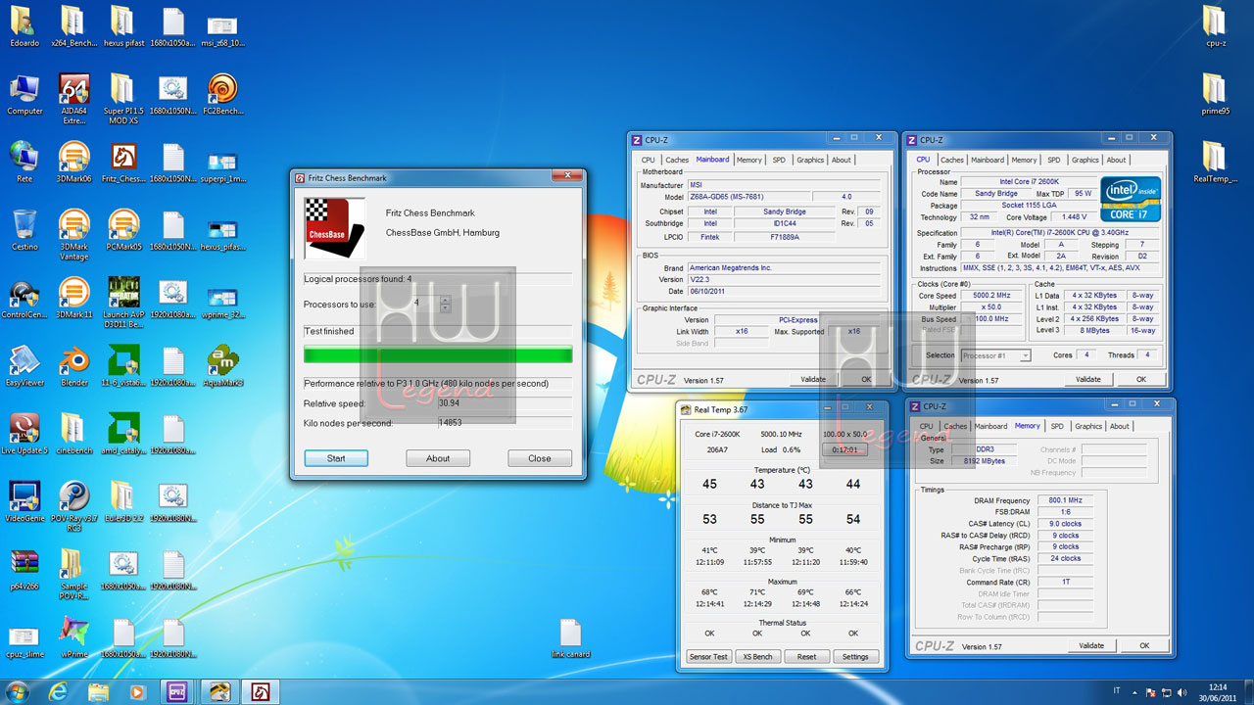
Task: Run XS Bench in Real Temp
Action: (757, 656)
